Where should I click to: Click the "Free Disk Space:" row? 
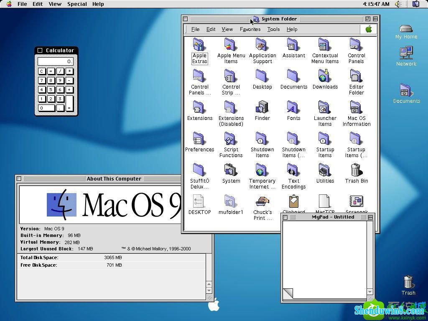(x=112, y=265)
